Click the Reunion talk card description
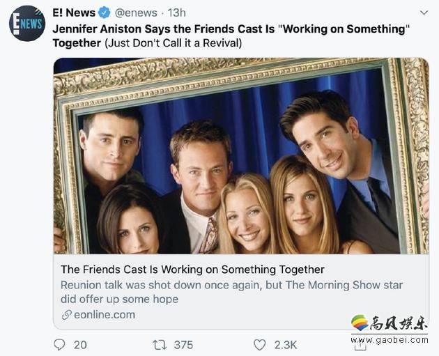The width and height of the screenshot is (439, 356). pyautogui.click(x=231, y=292)
